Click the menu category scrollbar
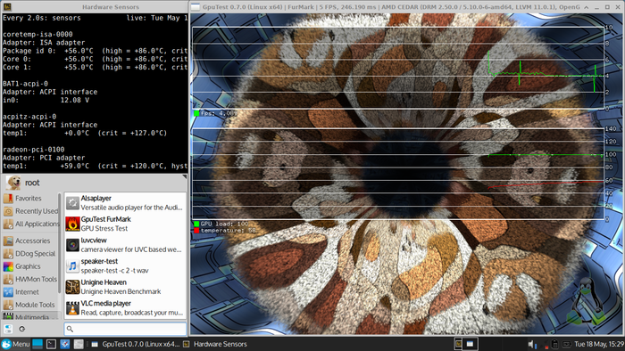625x351 pixels. point(60,243)
